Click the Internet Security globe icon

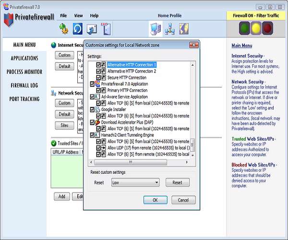click(x=54, y=45)
